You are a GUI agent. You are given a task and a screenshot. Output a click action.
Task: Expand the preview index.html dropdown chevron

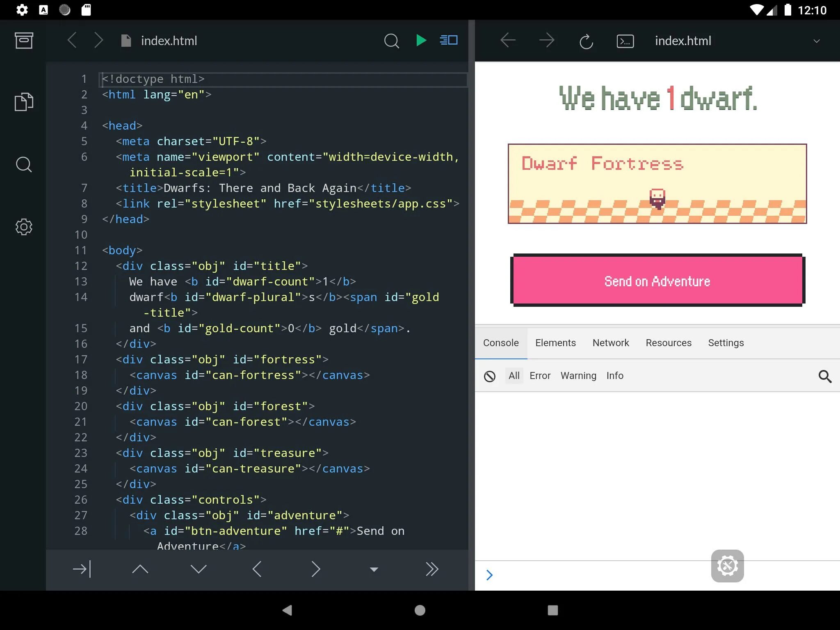817,41
